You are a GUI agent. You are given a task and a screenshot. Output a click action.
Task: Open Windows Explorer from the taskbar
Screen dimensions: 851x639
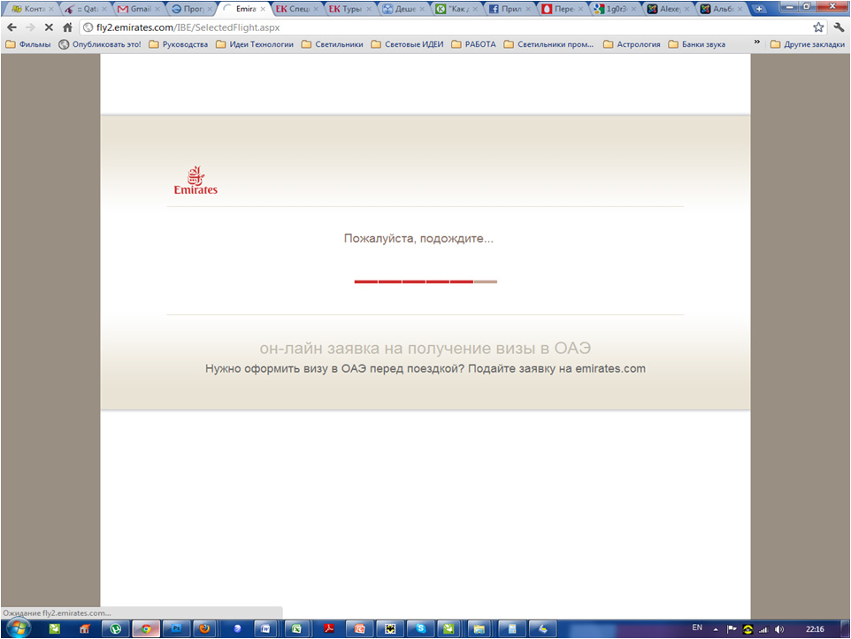[x=479, y=628]
